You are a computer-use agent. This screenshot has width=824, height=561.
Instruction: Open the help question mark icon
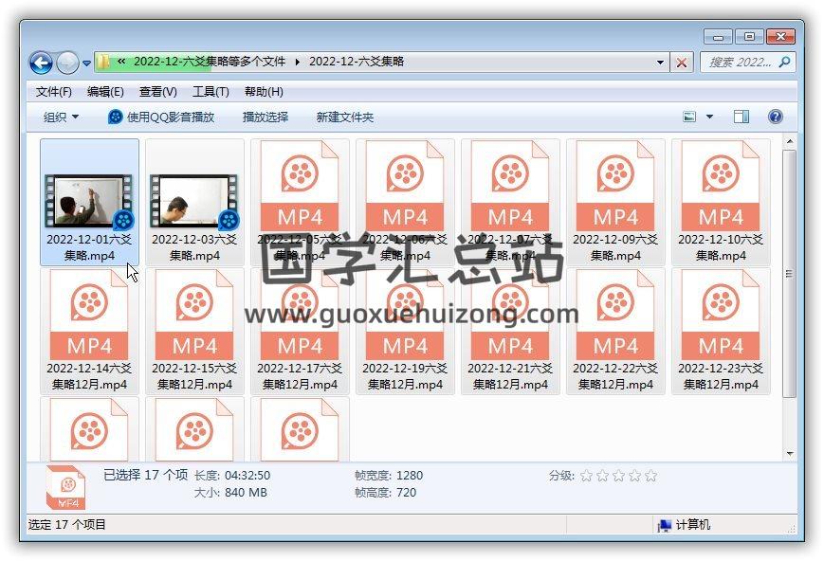775,117
